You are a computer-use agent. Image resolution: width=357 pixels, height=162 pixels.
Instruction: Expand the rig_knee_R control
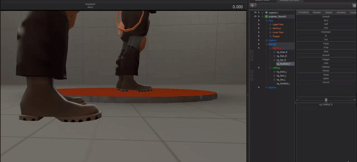pos(274,52)
